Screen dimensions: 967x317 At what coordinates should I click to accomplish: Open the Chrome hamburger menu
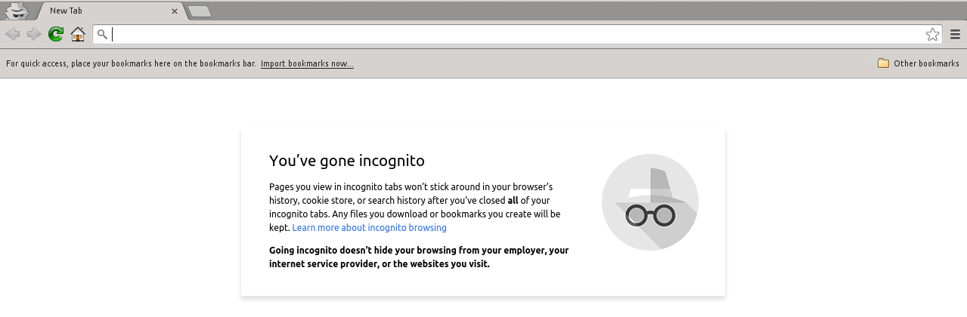point(955,34)
